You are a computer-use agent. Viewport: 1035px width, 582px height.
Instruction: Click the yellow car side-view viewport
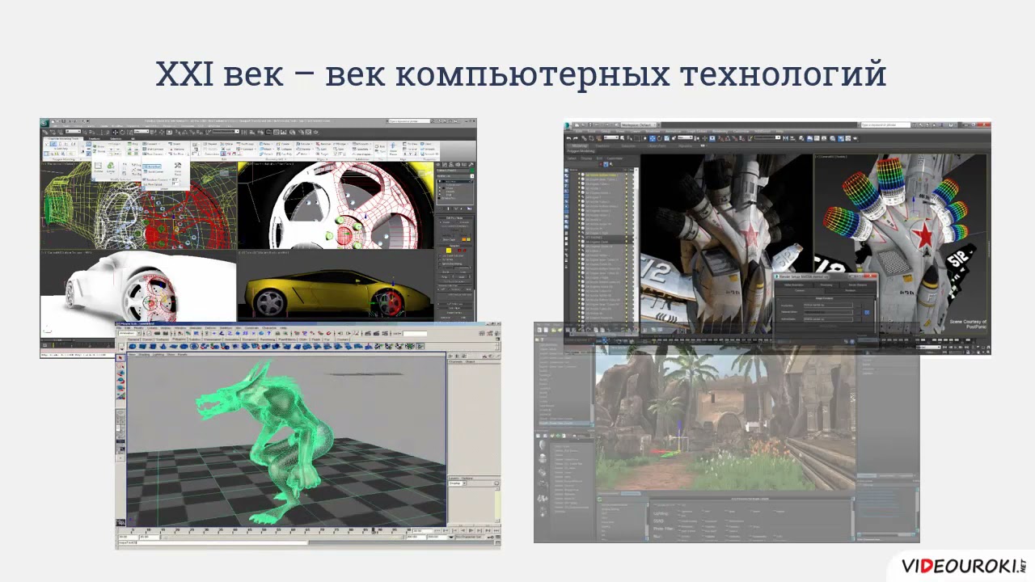(336, 285)
